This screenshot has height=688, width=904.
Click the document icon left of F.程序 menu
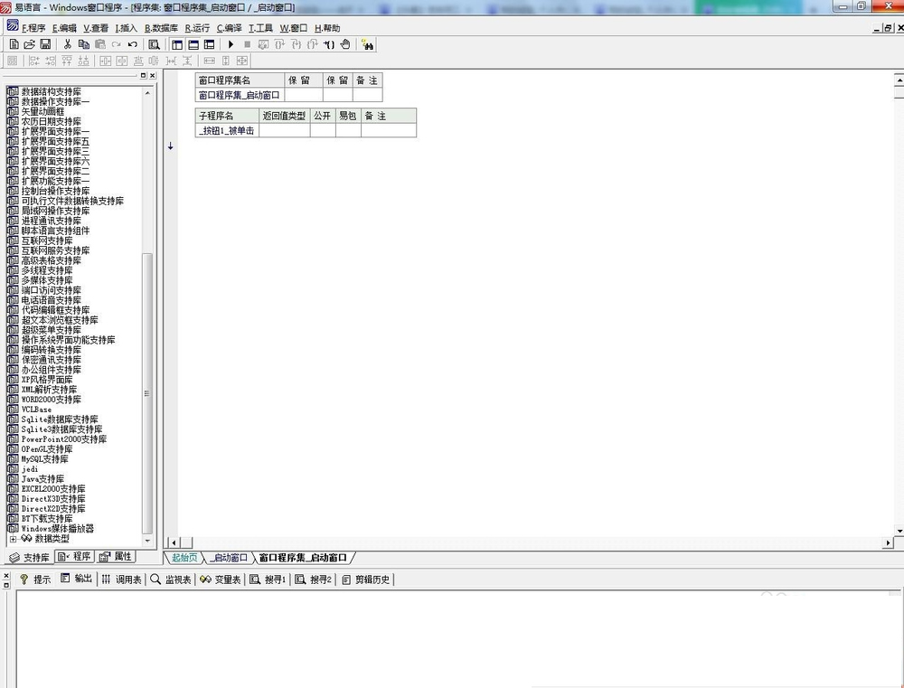12,26
